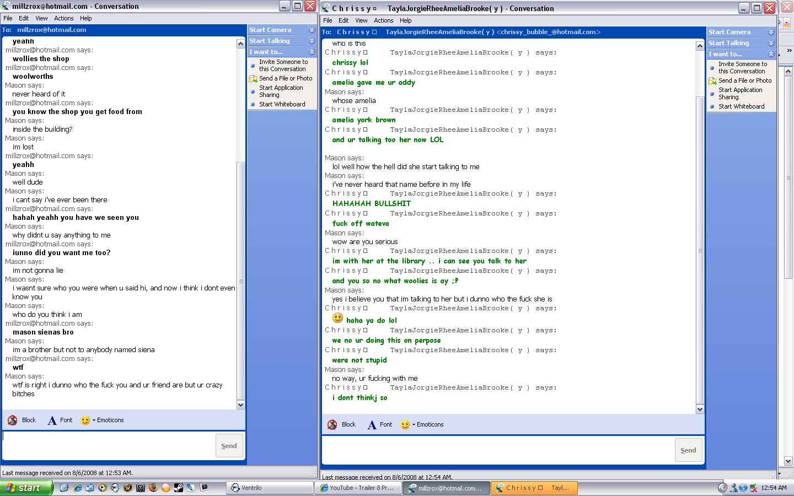Viewport: 794px width, 496px height.
Task: Open the View menu in Chrissy conversation window
Action: 361,20
